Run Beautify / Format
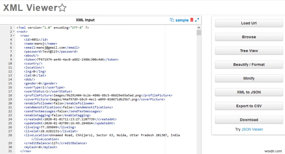This screenshot has height=154, width=285. [x=249, y=65]
